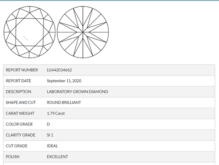Viewport: 219px width, 165px height.
Task: Click the date September 11, 2020
Action: [x=64, y=81]
